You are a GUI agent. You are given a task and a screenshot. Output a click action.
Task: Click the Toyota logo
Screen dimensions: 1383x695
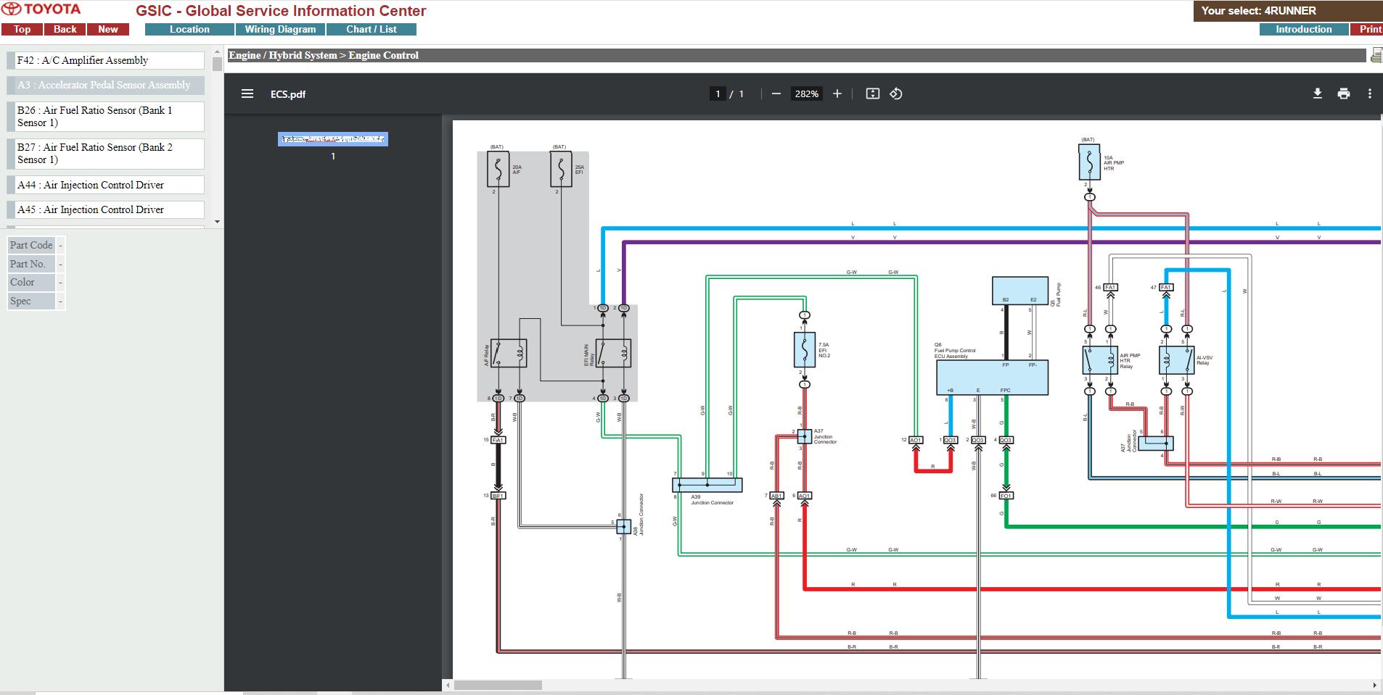(x=42, y=9)
